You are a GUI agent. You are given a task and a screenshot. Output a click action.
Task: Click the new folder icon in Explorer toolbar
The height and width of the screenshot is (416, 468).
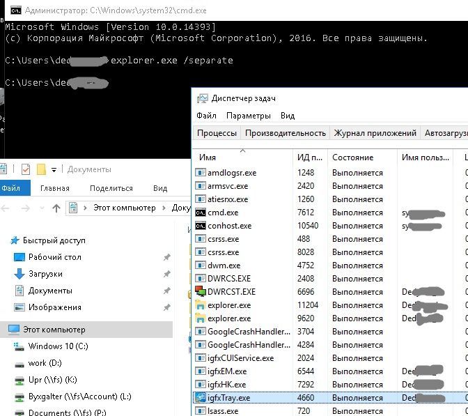point(41,169)
